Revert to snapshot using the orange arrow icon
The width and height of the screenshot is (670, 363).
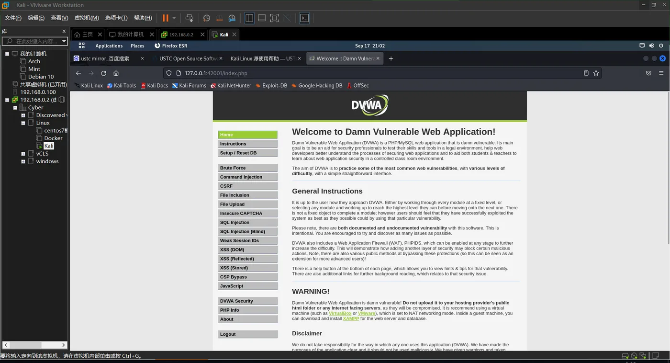click(x=219, y=18)
